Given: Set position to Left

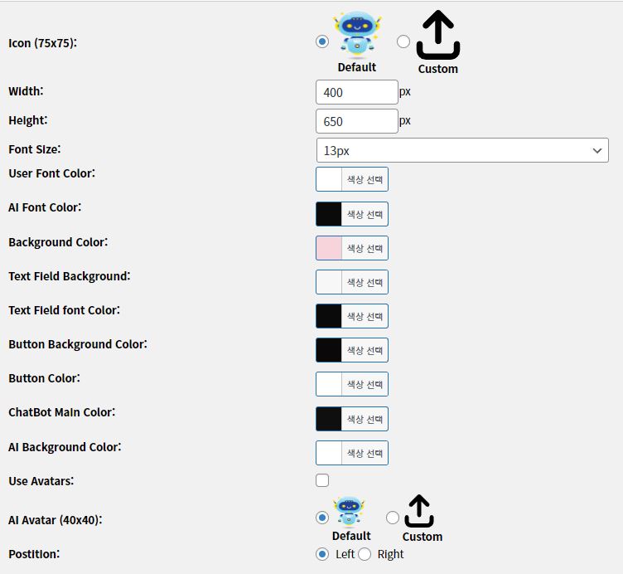Looking at the screenshot, I should [322, 554].
